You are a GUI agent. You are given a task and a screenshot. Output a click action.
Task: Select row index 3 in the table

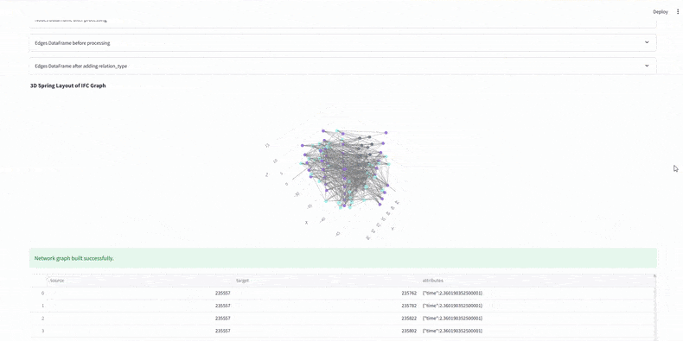click(42, 331)
